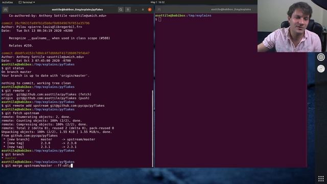Click the '[new tag] 2.3.0' line
This screenshot has height=184, width=327.
[40, 143]
